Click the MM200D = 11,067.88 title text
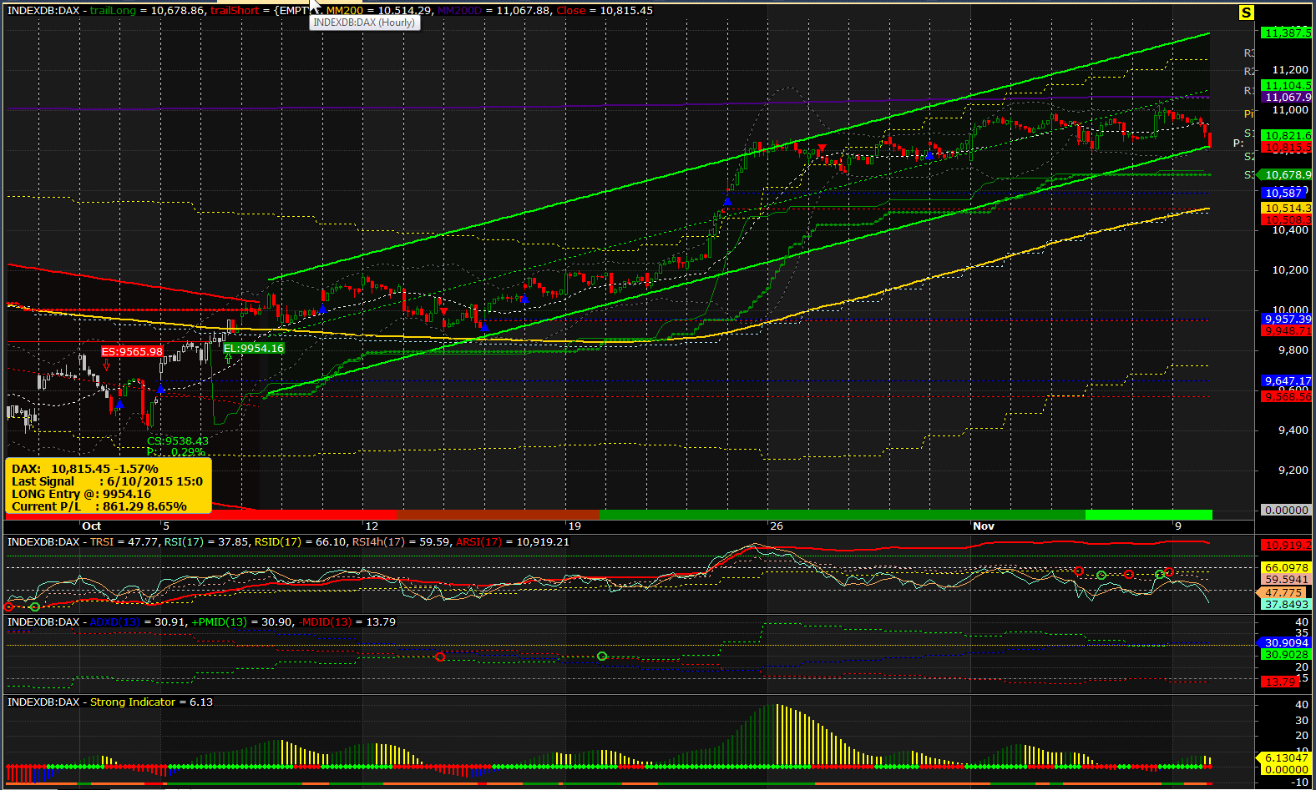The width and height of the screenshot is (1316, 790). 494,10
